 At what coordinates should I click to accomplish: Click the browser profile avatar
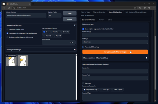4,4
